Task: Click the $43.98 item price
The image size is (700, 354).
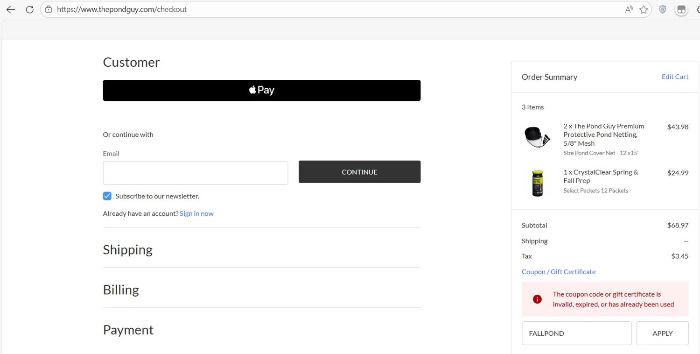Action: (x=678, y=127)
